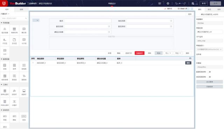Toggle the first permission switch in the properties panel
Viewport: 224px width, 129px height.
point(209,72)
